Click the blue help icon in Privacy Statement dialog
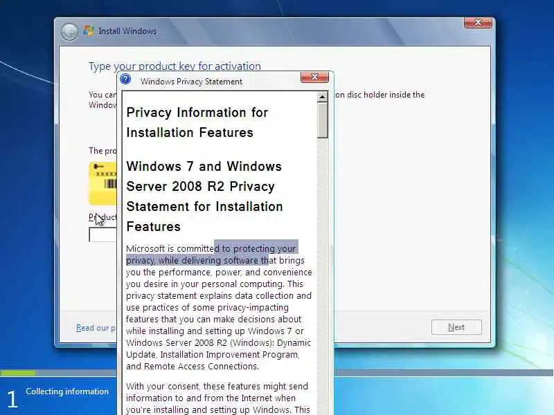Viewport: 554px width, 415px height. click(125, 79)
